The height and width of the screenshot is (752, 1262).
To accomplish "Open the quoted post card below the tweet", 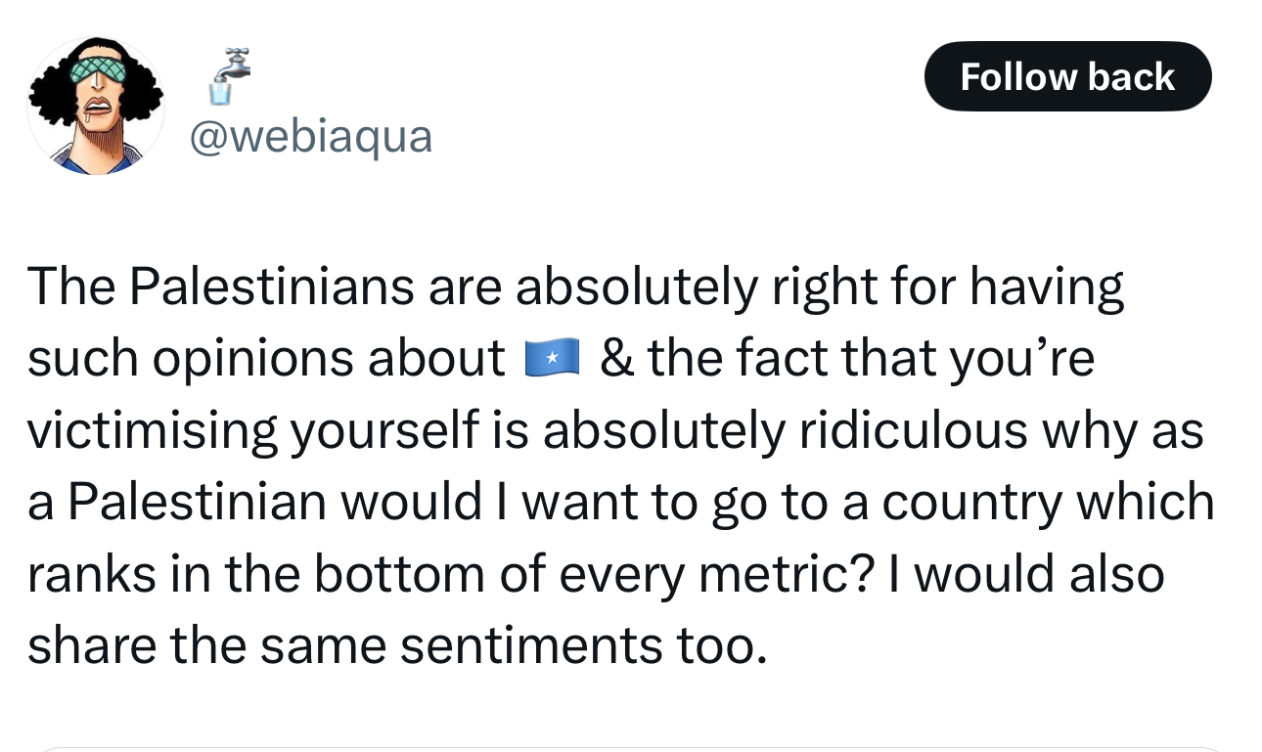I will click(x=631, y=749).
